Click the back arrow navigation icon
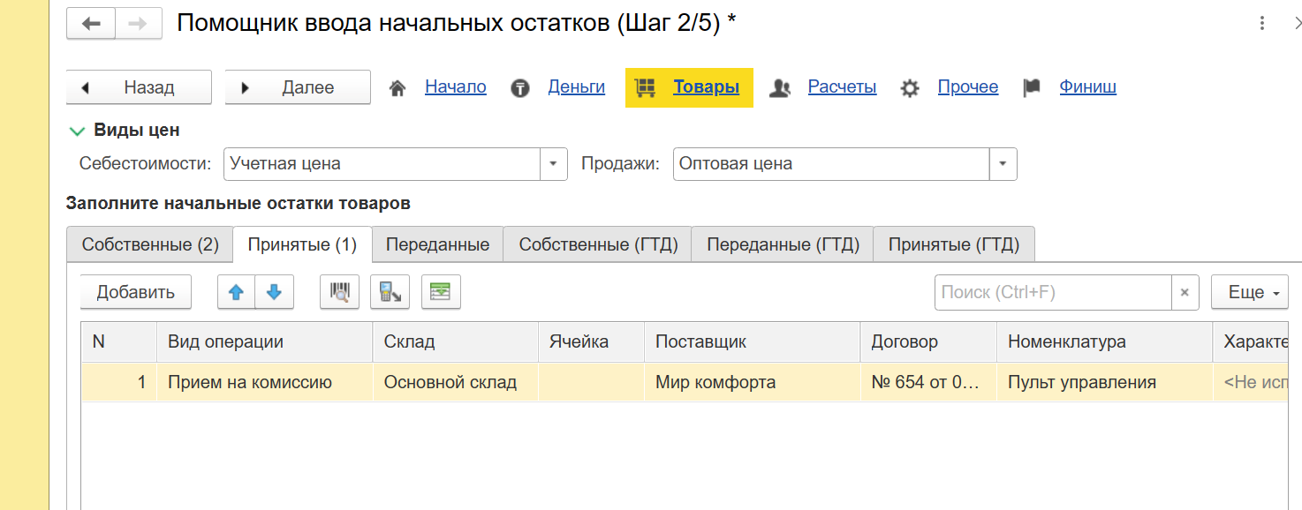The width and height of the screenshot is (1302, 510). click(91, 24)
